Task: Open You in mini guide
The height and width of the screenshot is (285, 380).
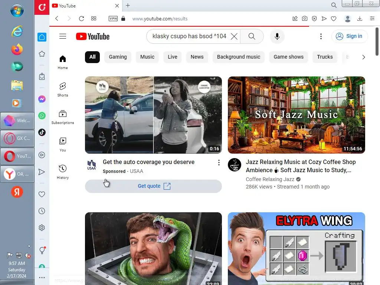Action: 63,144
